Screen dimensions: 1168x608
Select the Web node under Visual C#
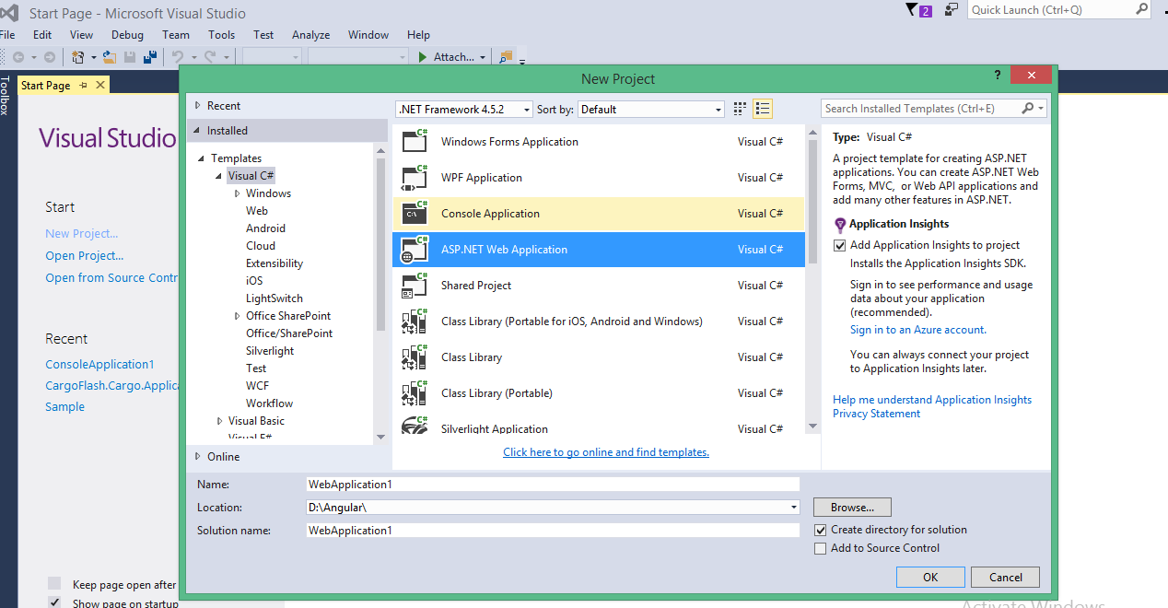tap(257, 211)
